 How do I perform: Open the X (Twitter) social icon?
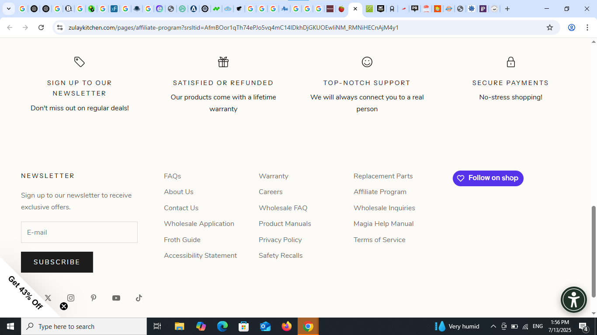pos(48,298)
